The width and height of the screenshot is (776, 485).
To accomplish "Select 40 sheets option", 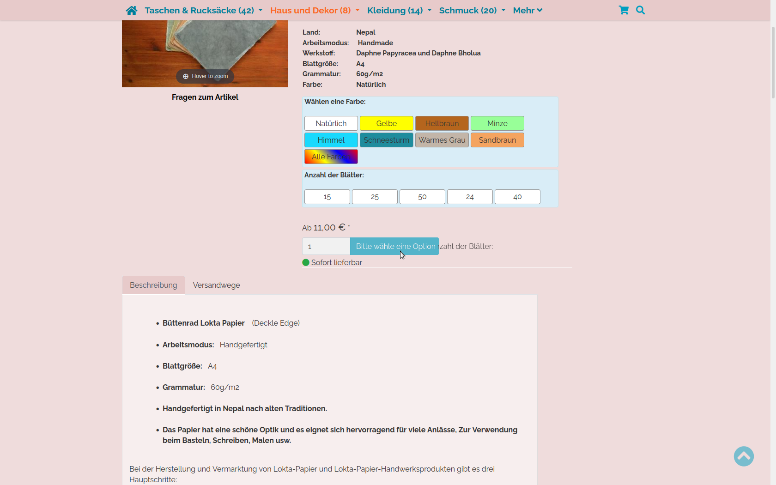I will point(517,197).
